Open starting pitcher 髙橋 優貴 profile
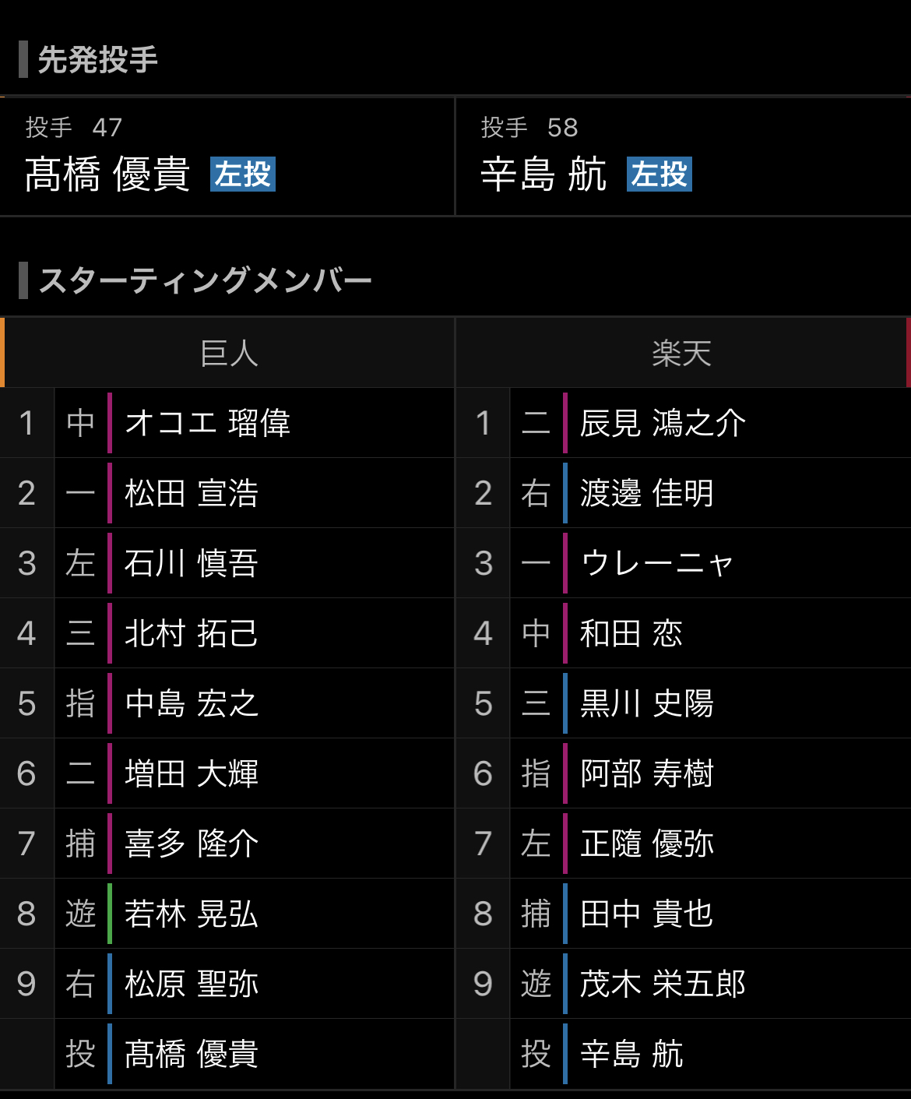 227,157
